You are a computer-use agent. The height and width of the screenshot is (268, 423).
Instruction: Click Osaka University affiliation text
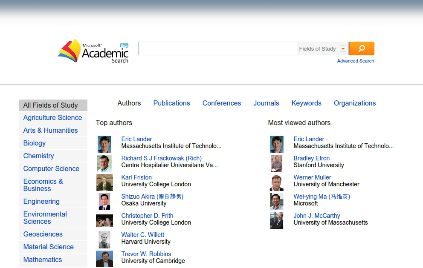click(x=144, y=203)
